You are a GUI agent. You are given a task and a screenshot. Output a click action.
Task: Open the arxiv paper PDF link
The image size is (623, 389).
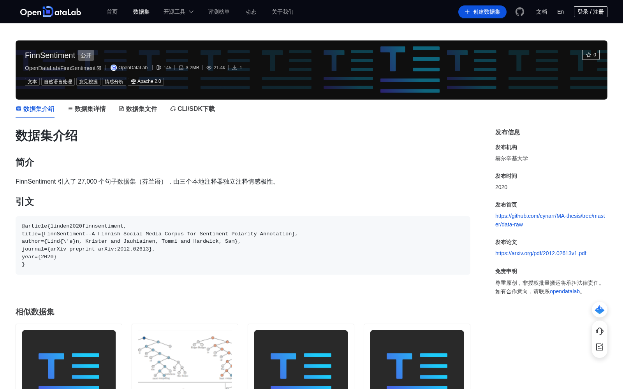pyautogui.click(x=541, y=253)
